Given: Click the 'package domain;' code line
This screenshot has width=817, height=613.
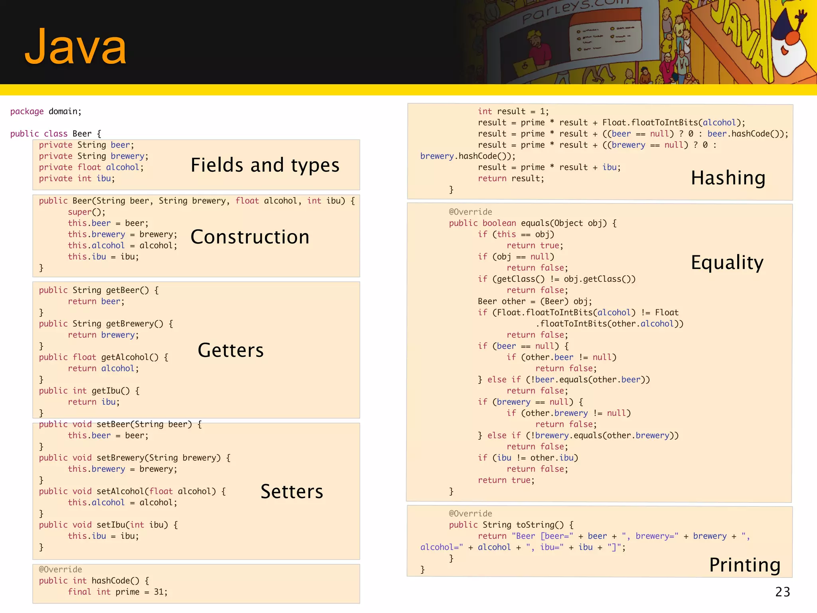Looking at the screenshot, I should (x=46, y=111).
